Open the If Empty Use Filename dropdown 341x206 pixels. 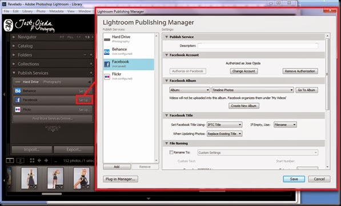tap(285, 125)
